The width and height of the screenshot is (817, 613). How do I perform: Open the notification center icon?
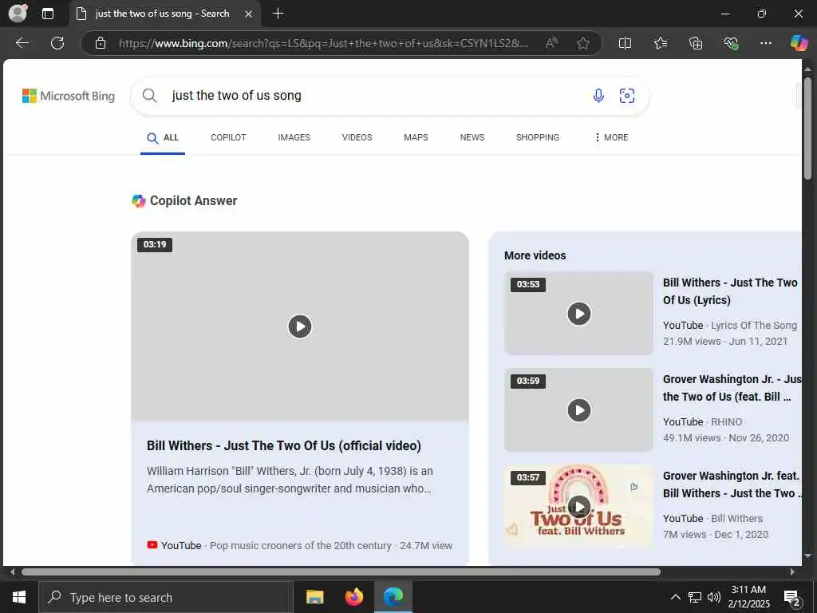(792, 598)
